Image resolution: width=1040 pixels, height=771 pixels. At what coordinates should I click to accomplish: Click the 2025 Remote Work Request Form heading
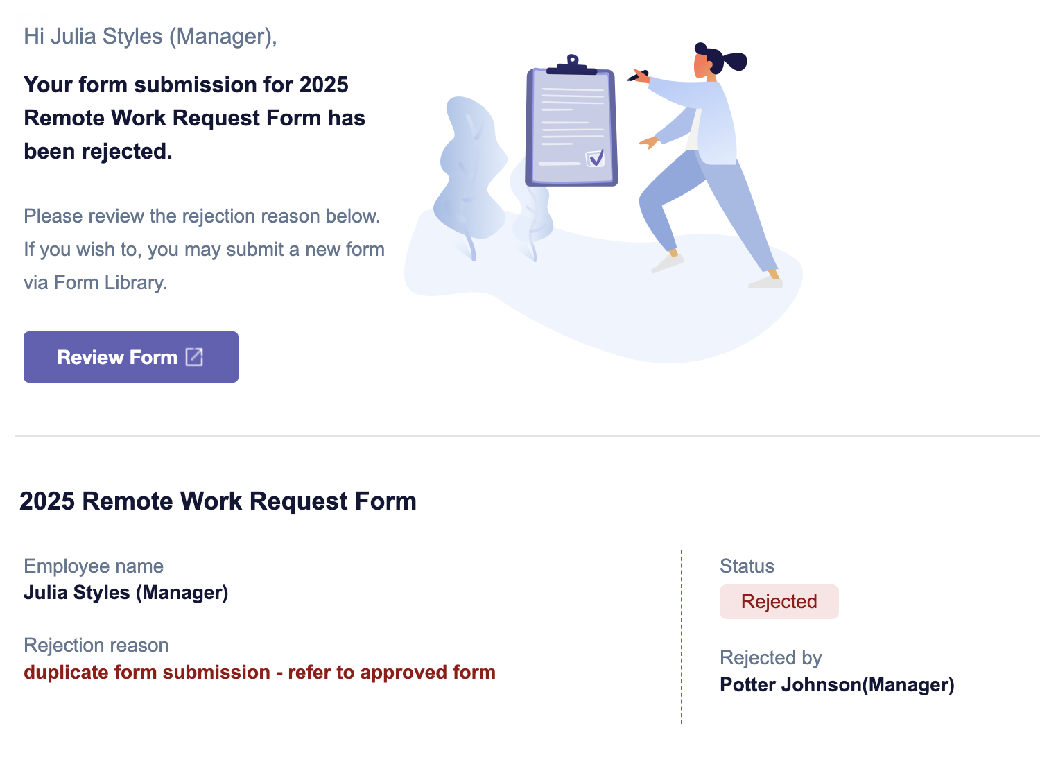tap(218, 501)
